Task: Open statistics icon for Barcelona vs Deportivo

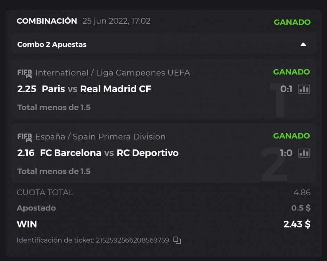Action: (304, 153)
